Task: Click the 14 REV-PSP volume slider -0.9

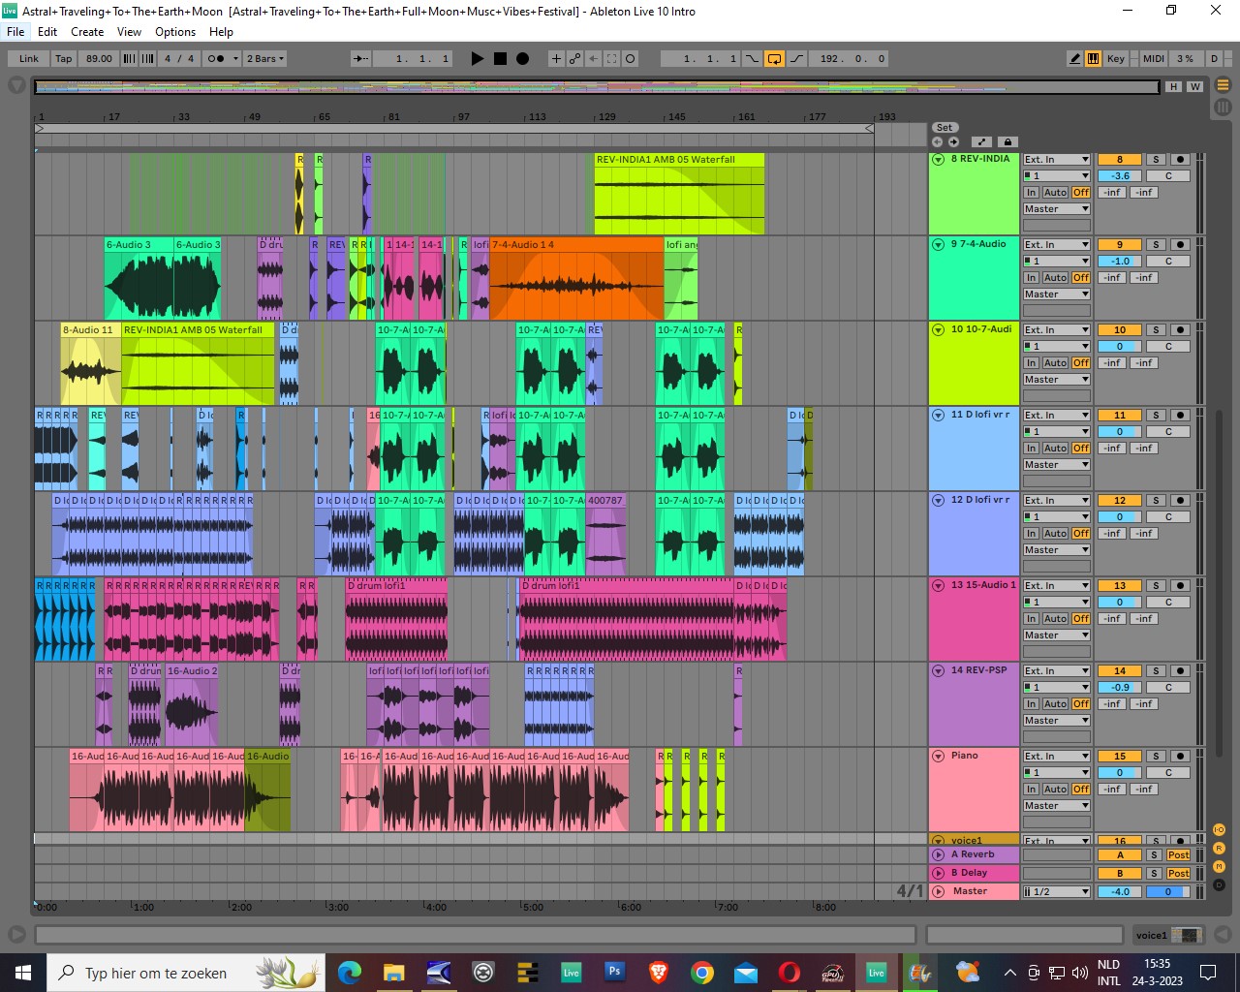Action: [x=1120, y=688]
